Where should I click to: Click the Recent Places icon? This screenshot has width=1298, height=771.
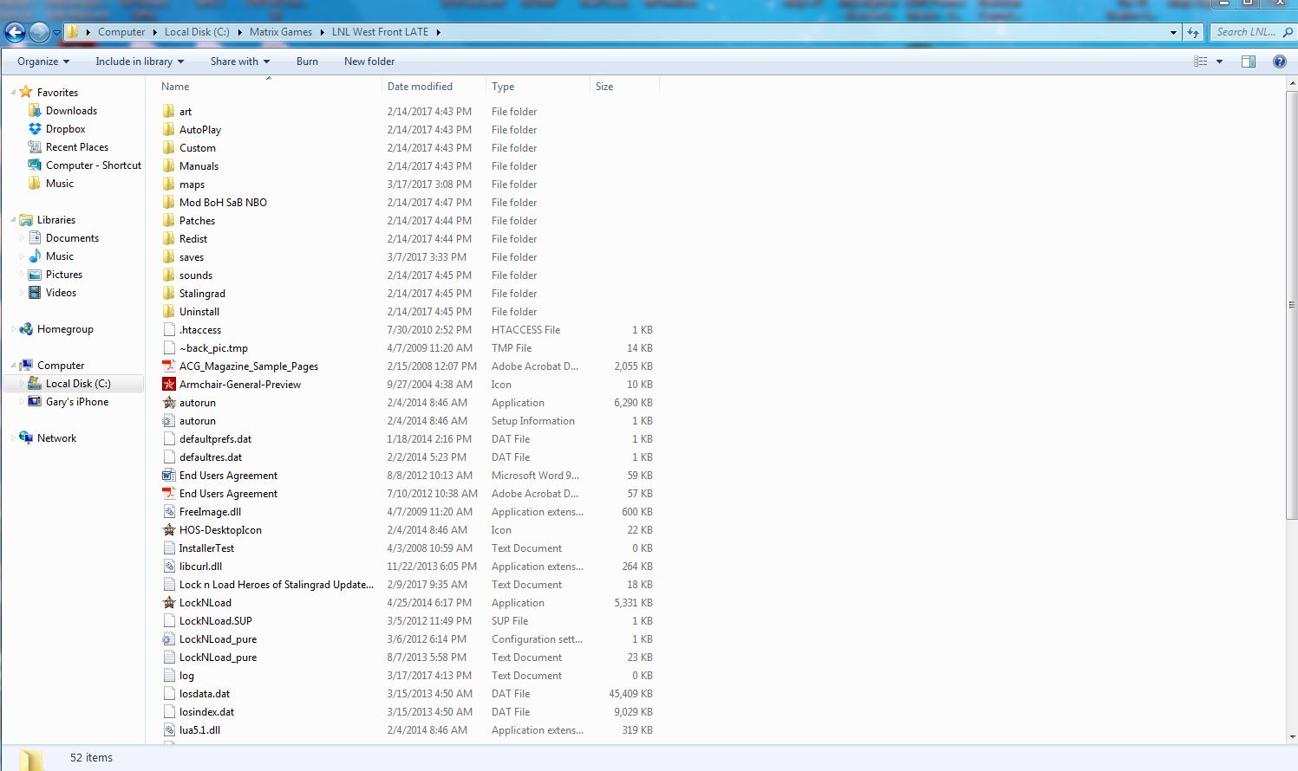(x=35, y=147)
